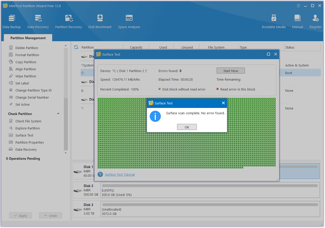This screenshot has height=228, width=325.
Task: Select Format Partition in the sidebar
Action: coord(27,55)
